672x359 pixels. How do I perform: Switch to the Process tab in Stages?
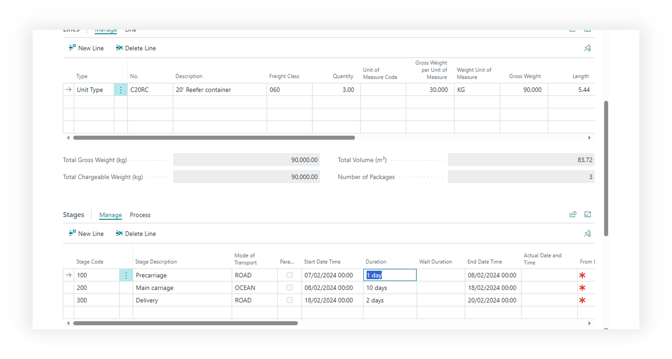140,215
